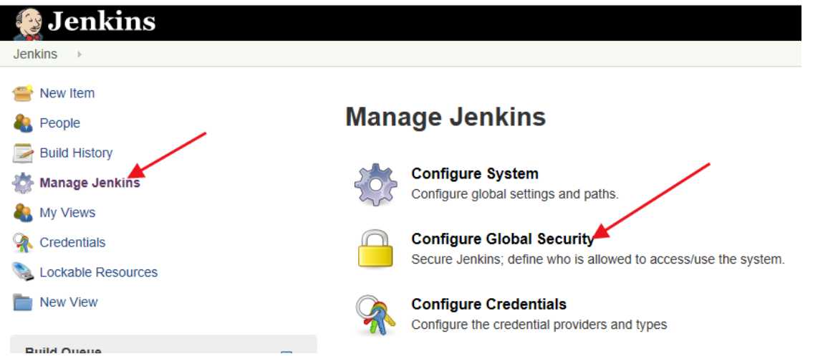This screenshot has width=833, height=364.
Task: Click 'Configure the credential providers and types' text
Action: [x=539, y=324]
